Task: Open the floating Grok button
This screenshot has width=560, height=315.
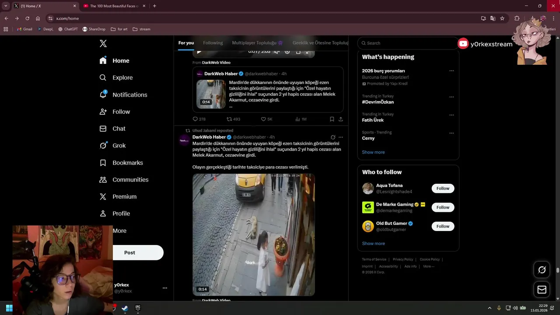Action: pos(542,270)
